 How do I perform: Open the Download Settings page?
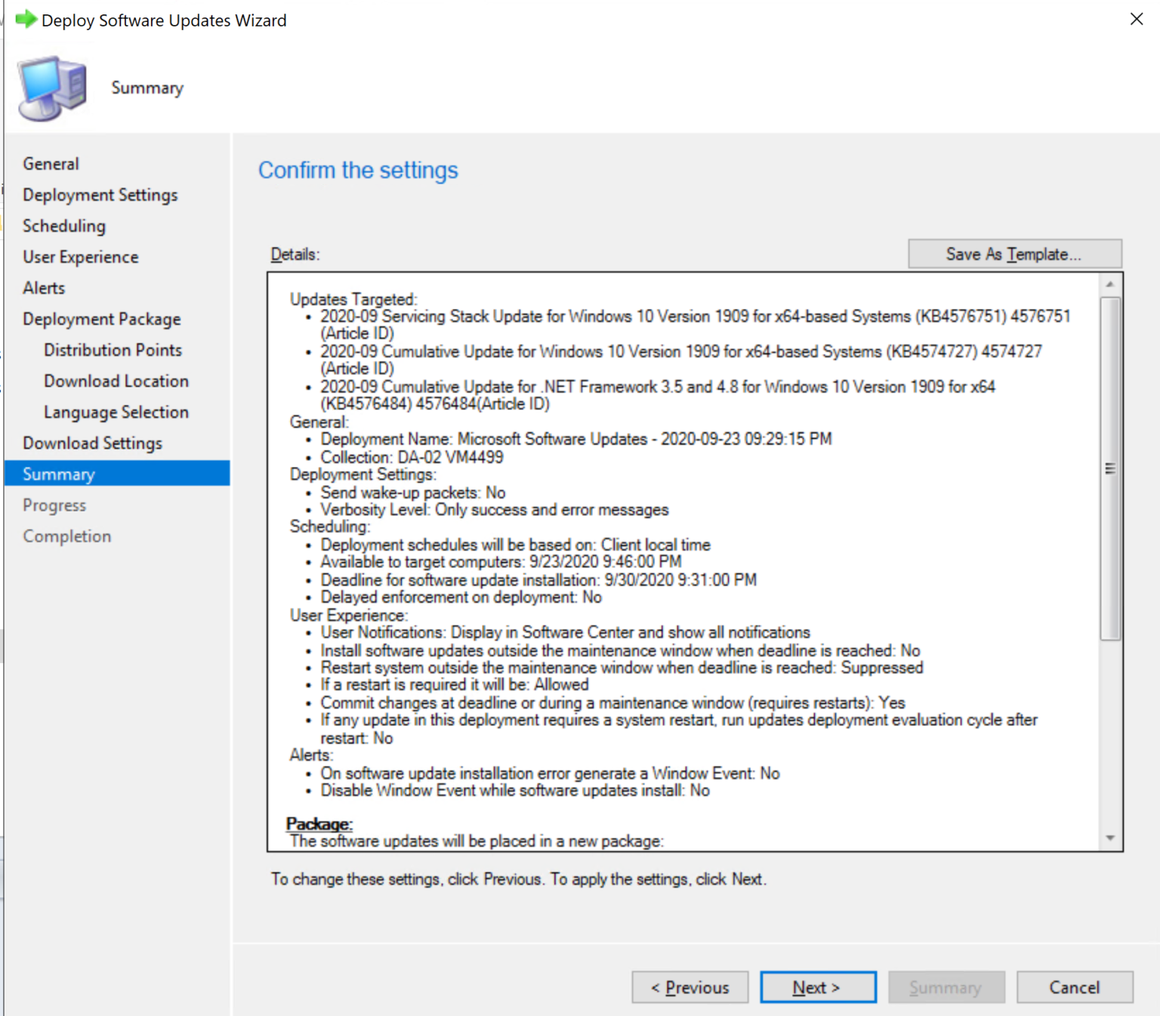click(x=92, y=443)
